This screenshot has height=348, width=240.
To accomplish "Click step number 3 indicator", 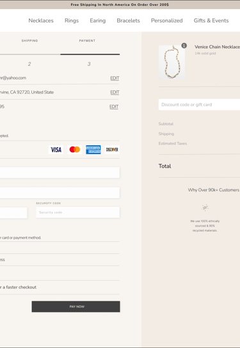I will 89,64.
